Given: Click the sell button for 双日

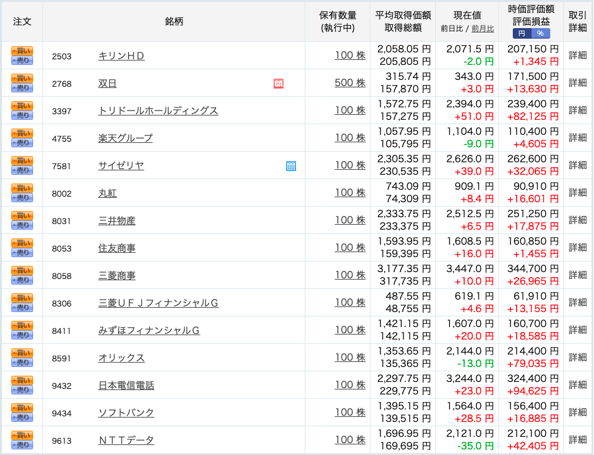Looking at the screenshot, I should pyautogui.click(x=22, y=88).
